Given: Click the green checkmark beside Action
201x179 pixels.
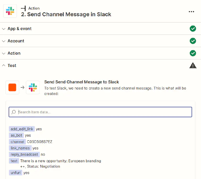Looking at the screenshot, I should point(193,53).
